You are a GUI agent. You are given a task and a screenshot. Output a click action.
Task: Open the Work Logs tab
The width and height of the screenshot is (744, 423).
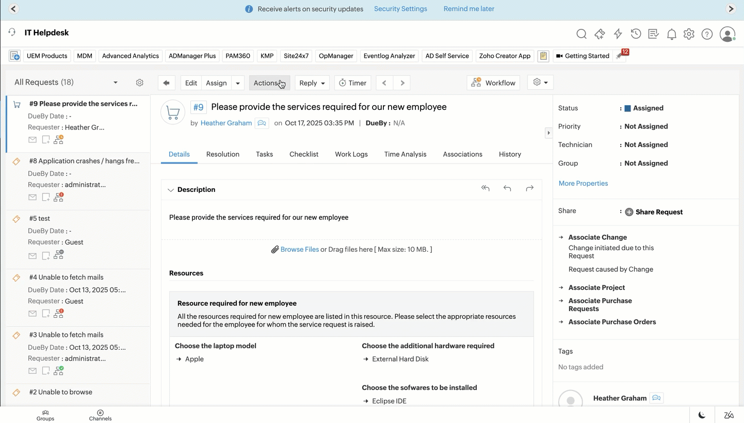351,154
